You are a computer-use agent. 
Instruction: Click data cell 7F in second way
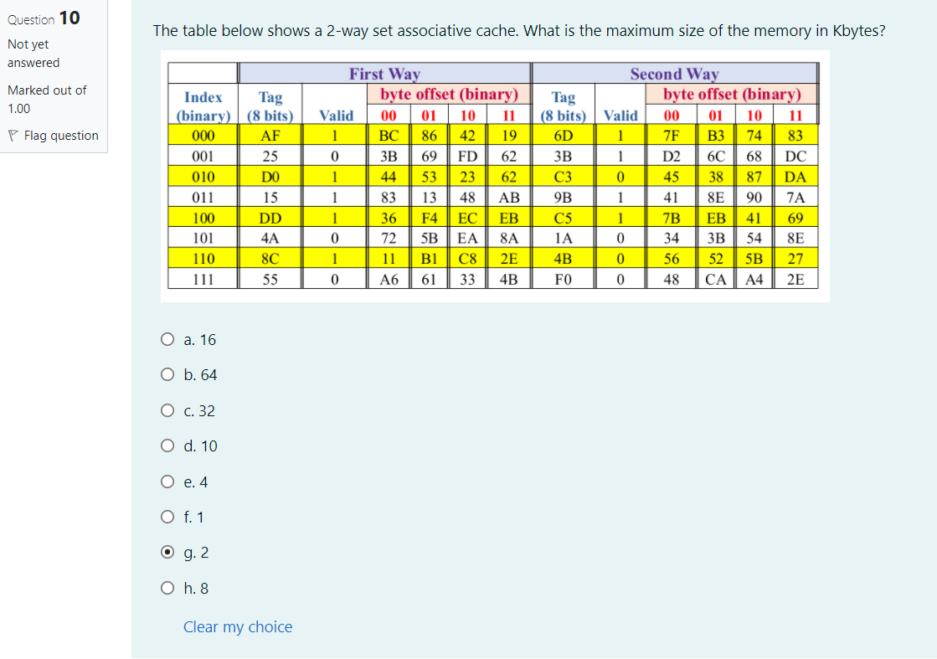[671, 136]
